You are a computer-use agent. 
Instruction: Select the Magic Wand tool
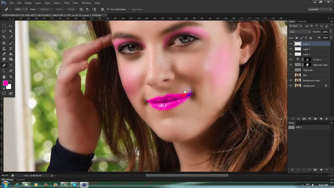coord(11,31)
